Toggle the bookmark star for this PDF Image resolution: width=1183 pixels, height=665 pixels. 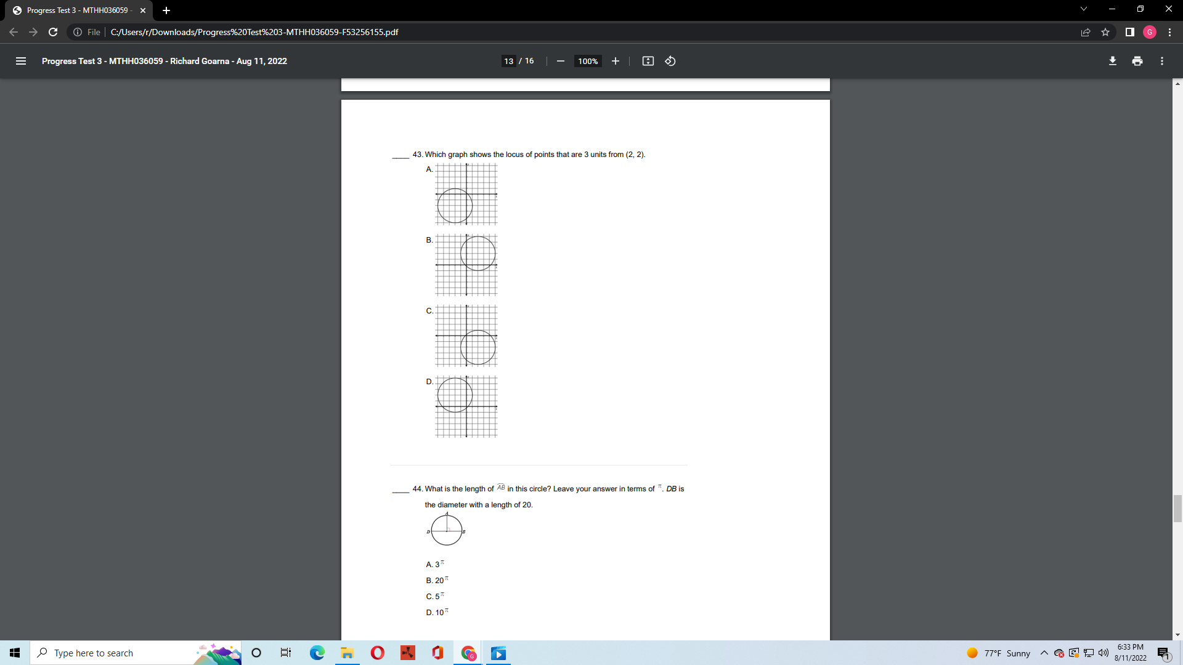(1106, 32)
